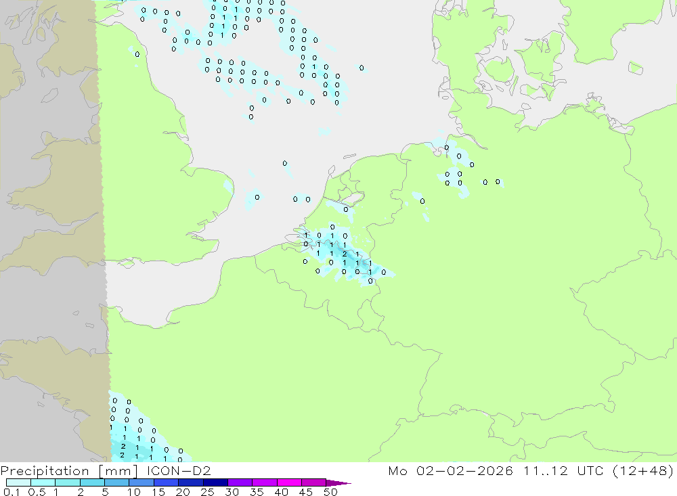The image size is (677, 496).
Task: Click the 20–25 mm dark blue swatch
Action: (x=190, y=482)
